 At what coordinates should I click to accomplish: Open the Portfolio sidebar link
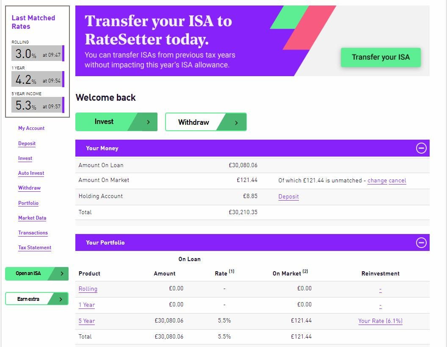tap(28, 203)
